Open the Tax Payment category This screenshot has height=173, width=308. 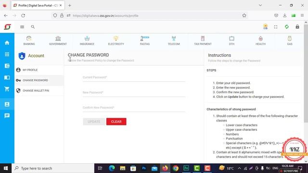203,40
